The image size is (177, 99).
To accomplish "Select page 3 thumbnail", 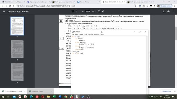I will [17, 72].
